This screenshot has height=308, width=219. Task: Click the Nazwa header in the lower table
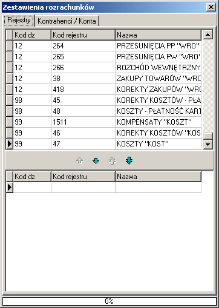tap(159, 177)
